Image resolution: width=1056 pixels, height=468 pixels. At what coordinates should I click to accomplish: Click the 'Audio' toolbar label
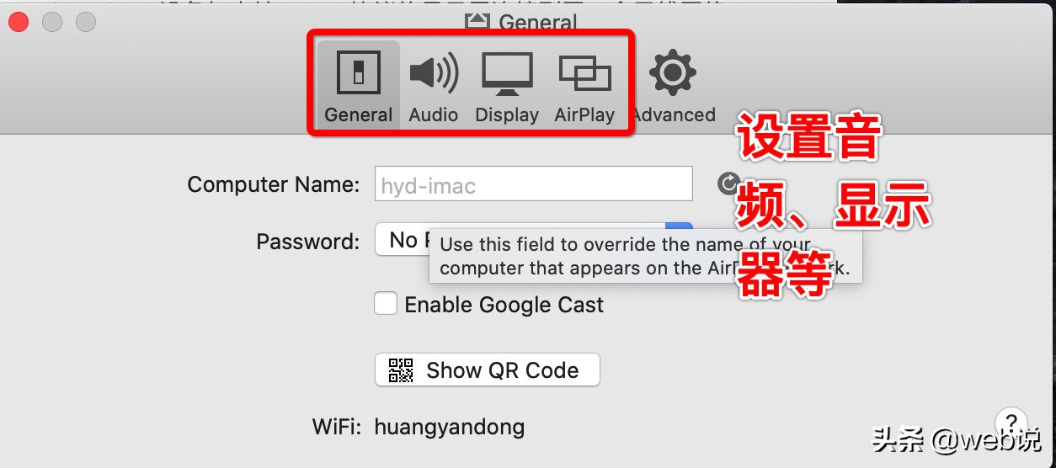click(x=434, y=114)
